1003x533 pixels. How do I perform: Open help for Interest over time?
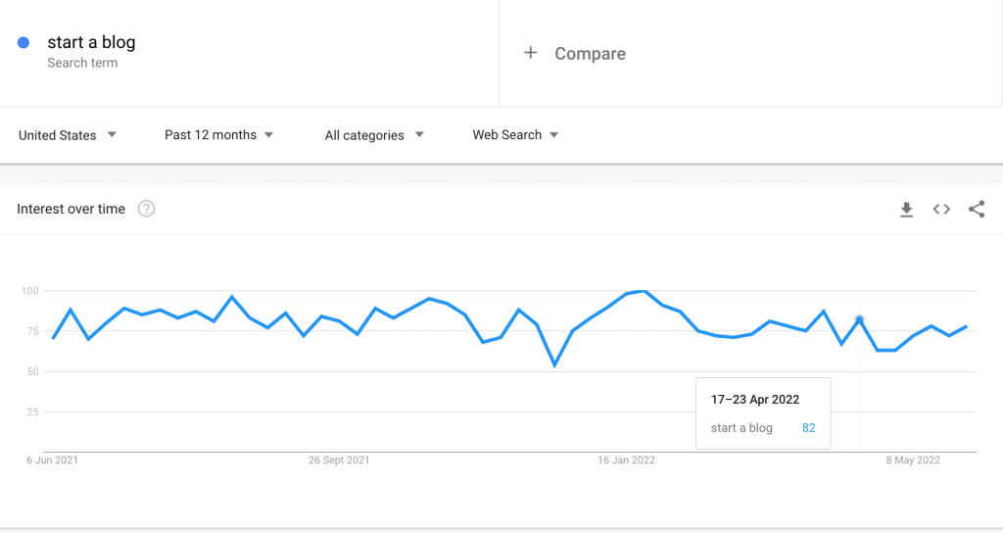[x=146, y=209]
